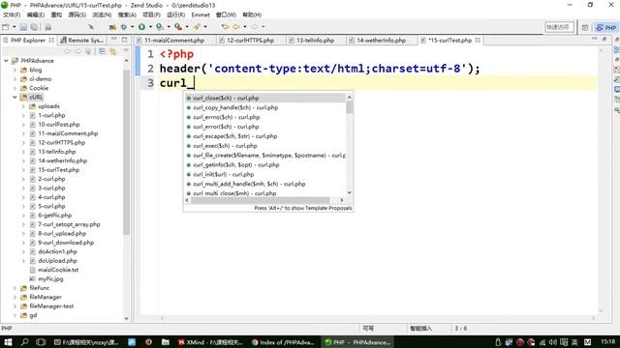Click autocomplete list vertical scrollbar thumb
Viewport: 620px width, 348px height.
(x=349, y=107)
